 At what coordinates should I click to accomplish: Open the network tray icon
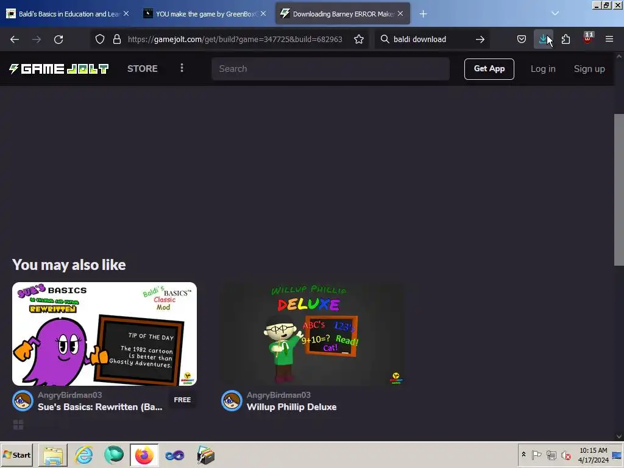pos(551,455)
